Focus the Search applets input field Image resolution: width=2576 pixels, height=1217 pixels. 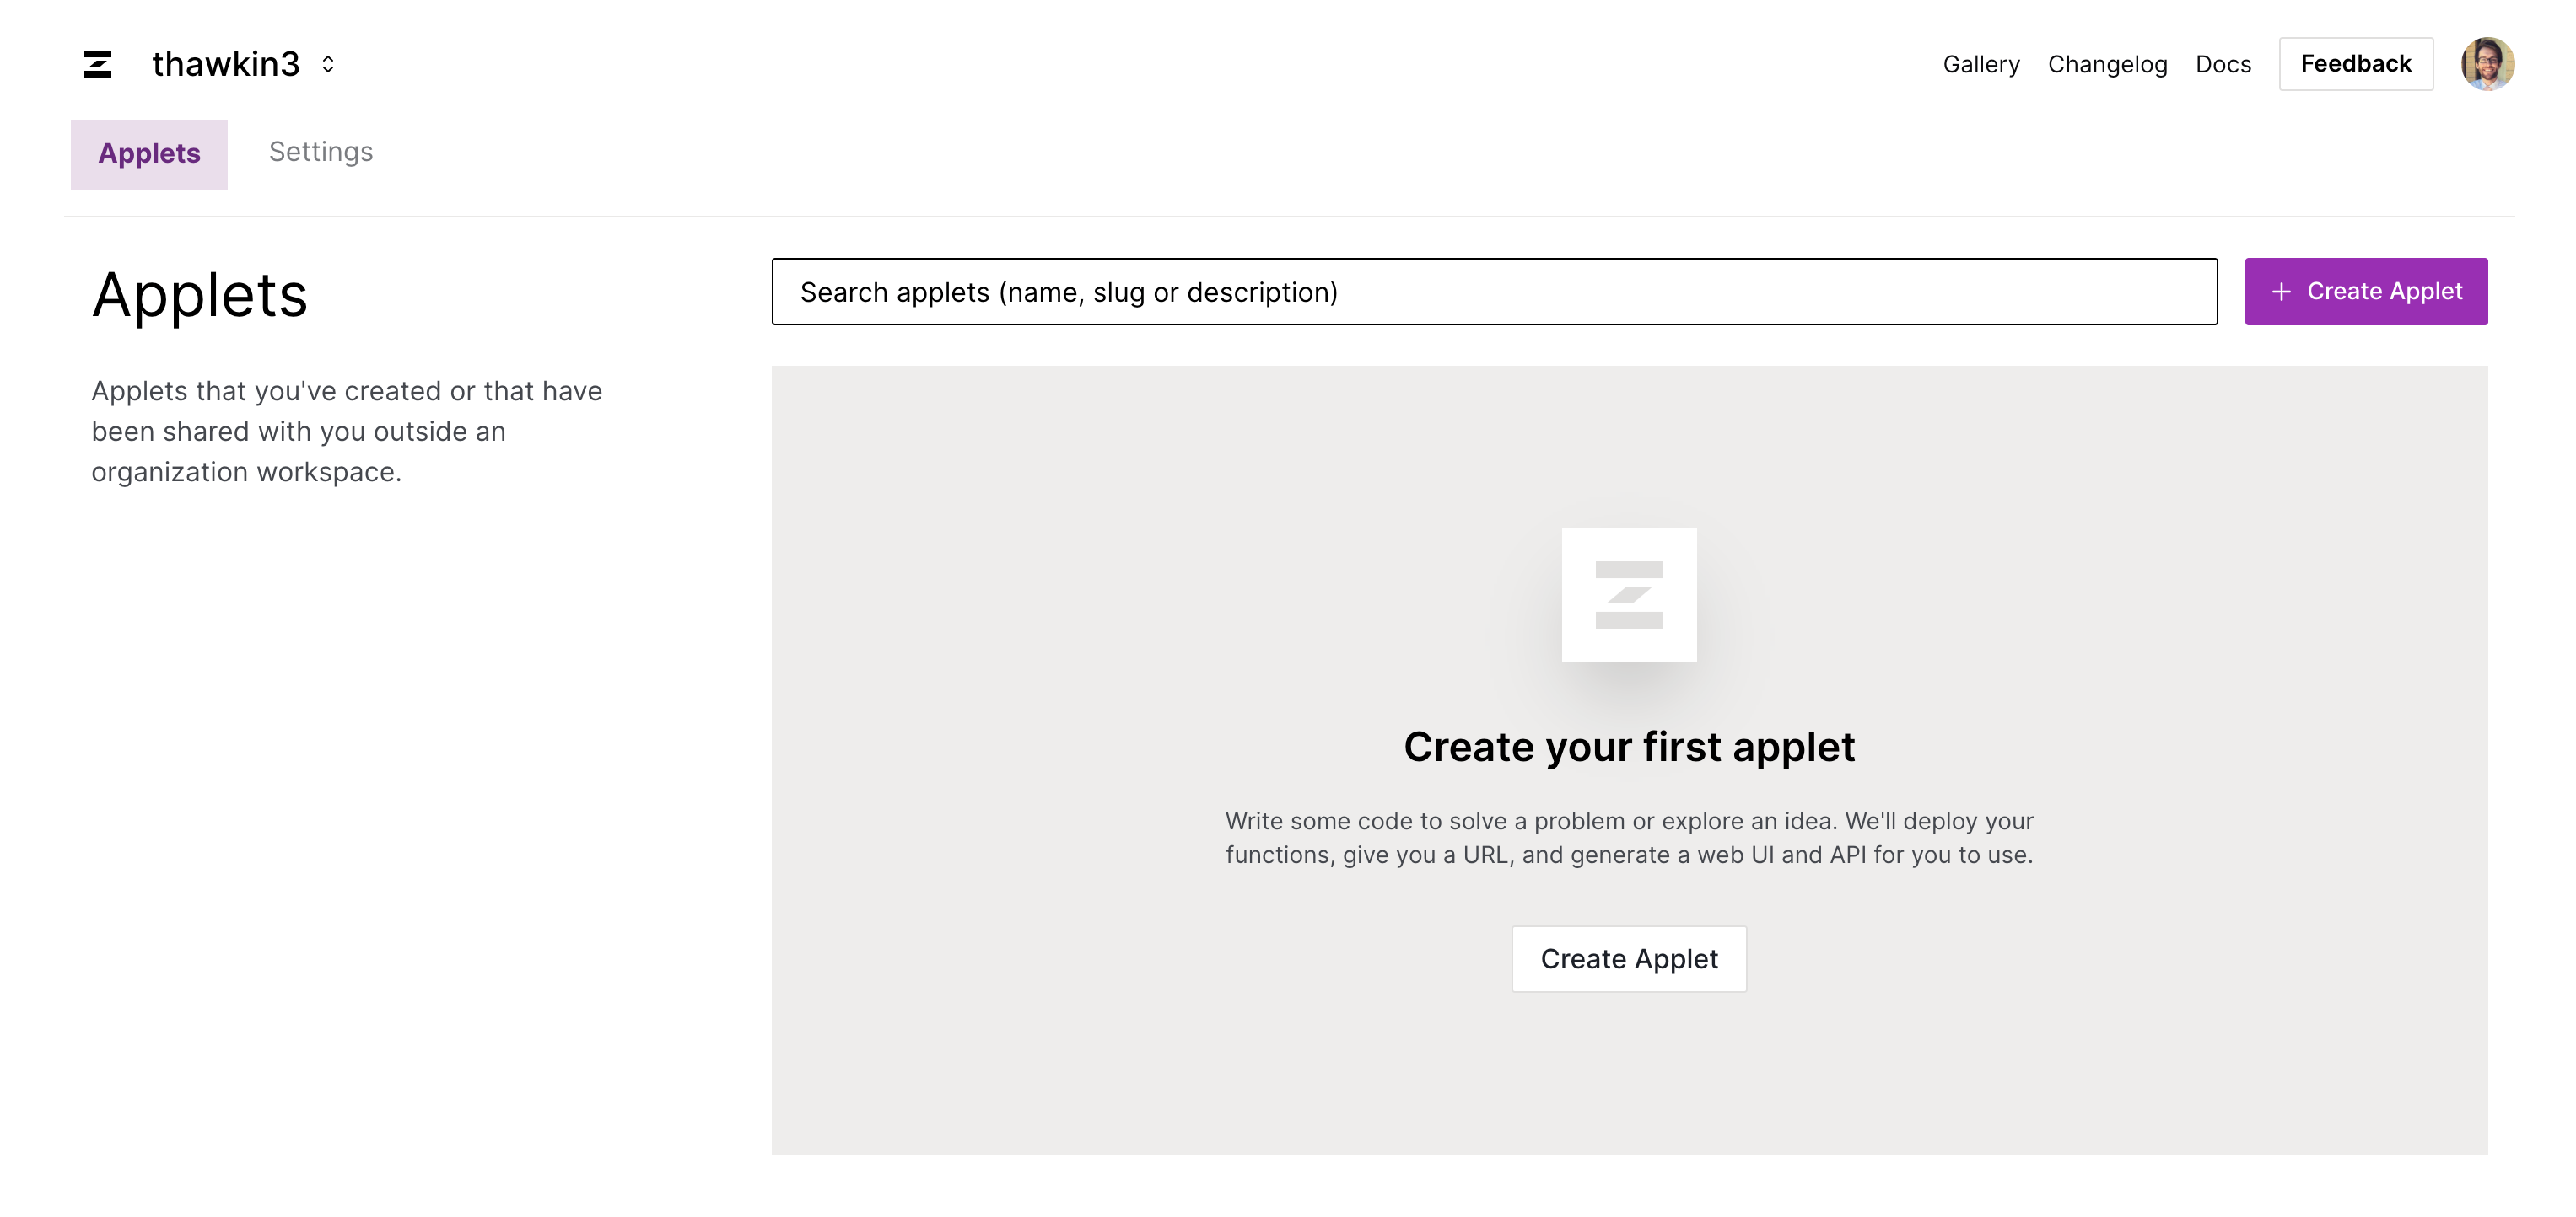pos(1493,292)
